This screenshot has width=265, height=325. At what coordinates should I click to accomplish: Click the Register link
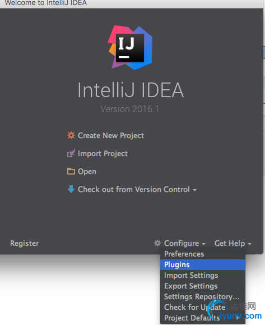[x=25, y=244]
